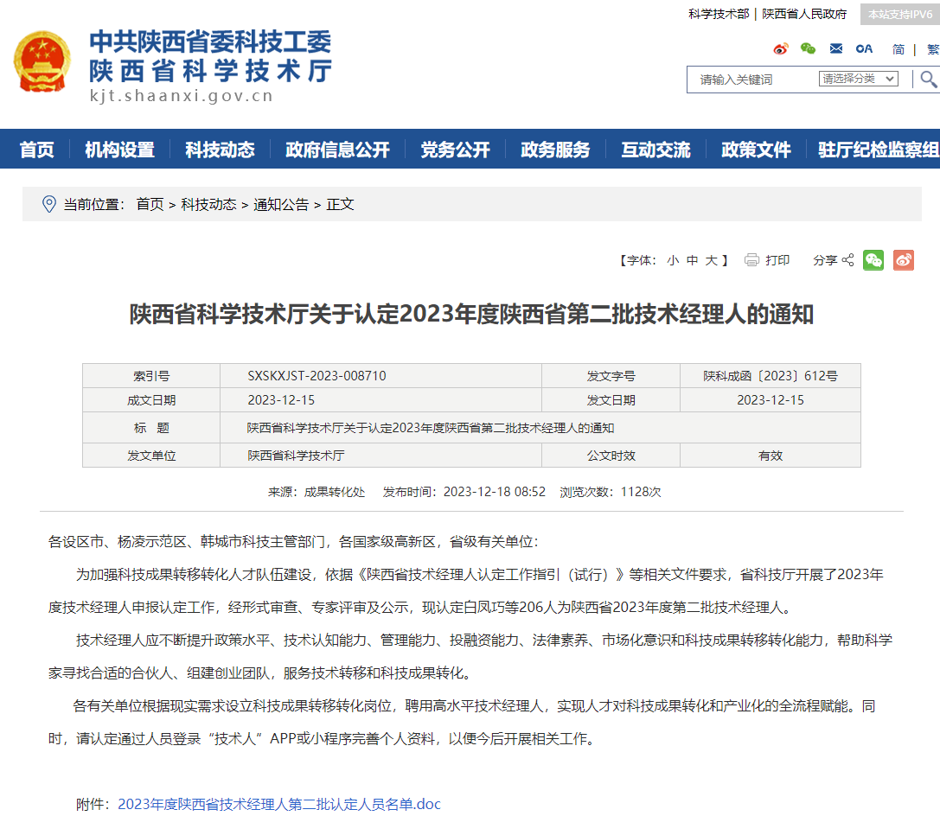
Task: Open the mail envelope icon
Action: [x=836, y=48]
